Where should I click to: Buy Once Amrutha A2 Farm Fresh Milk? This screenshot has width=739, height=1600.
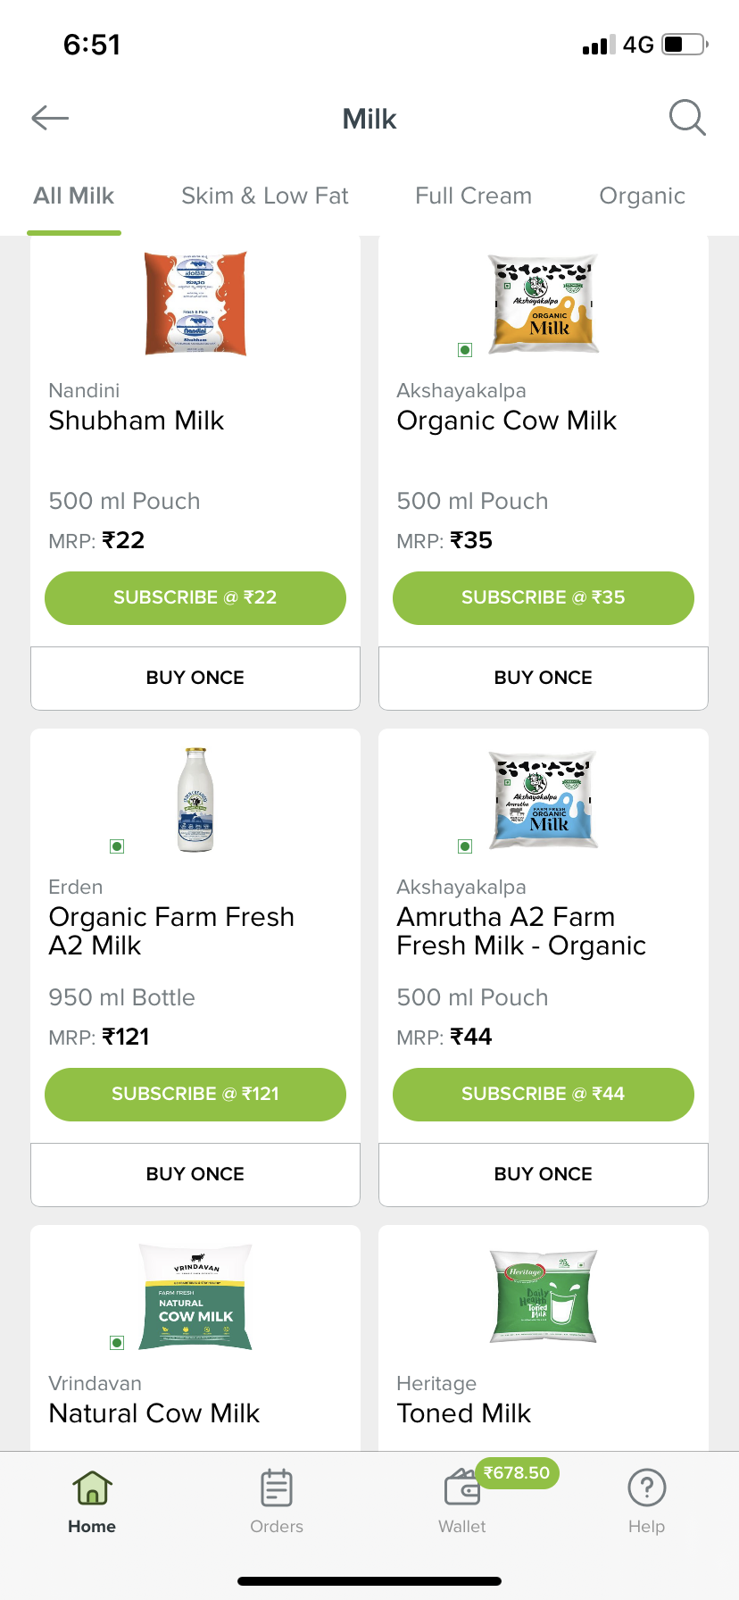coord(544,1174)
